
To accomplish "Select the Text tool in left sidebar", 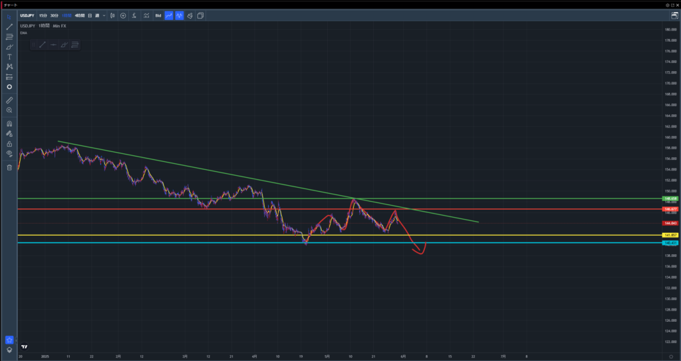I will (x=9, y=57).
